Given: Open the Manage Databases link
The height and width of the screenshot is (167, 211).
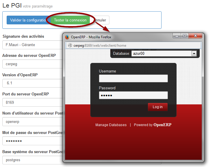Looking at the screenshot, I should tap(111, 125).
